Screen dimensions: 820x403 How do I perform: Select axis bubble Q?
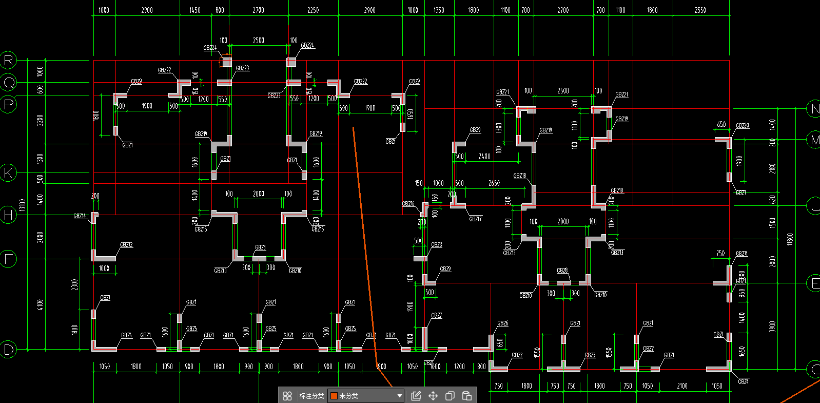tap(8, 82)
